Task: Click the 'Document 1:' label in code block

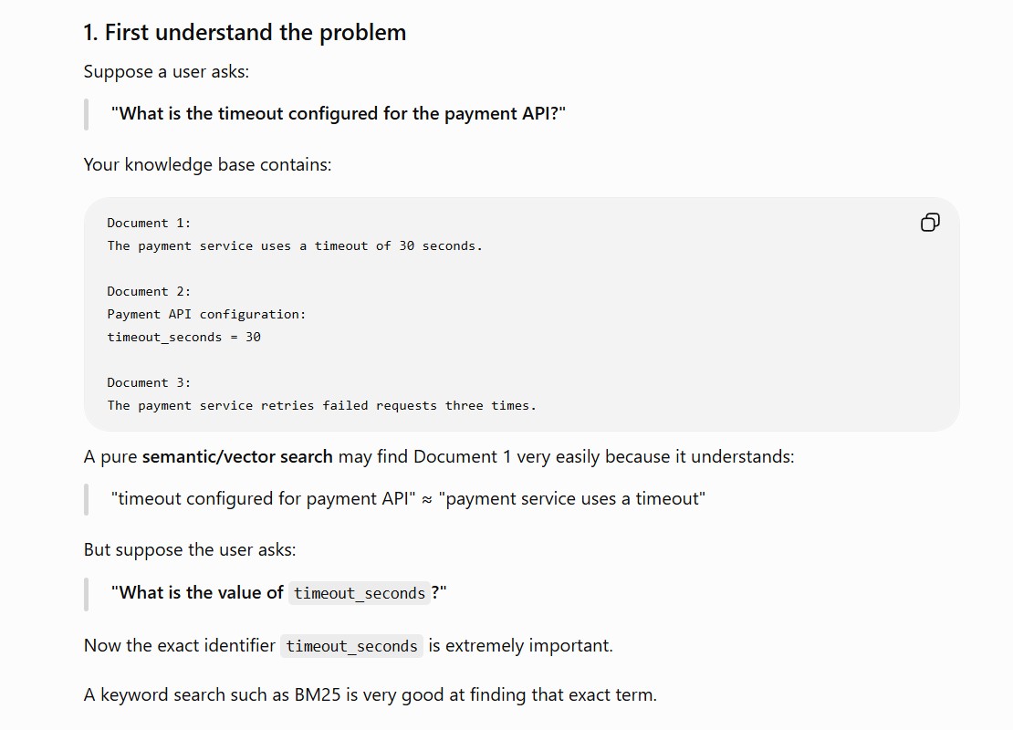Action: 149,223
